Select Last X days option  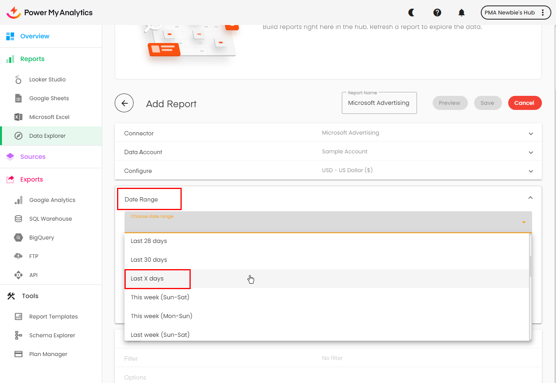click(147, 279)
